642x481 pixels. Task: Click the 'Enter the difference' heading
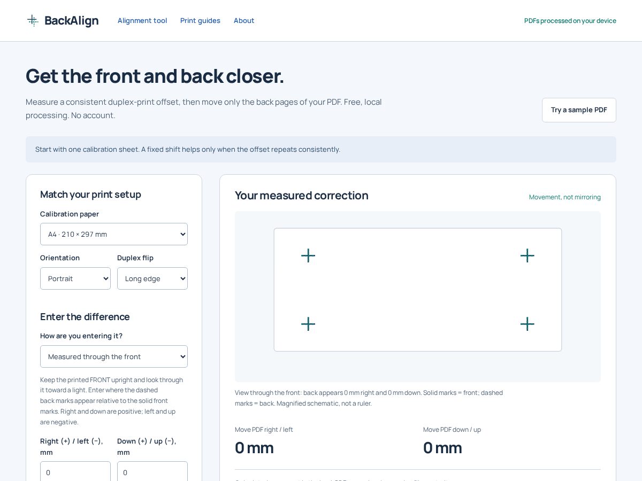click(85, 316)
